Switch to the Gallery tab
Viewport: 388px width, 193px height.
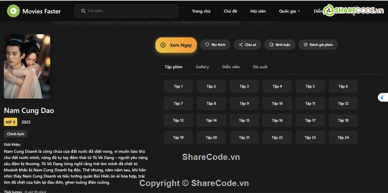tap(202, 67)
